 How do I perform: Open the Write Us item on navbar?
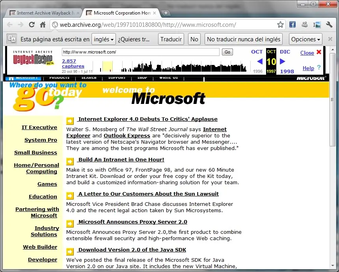point(169,78)
